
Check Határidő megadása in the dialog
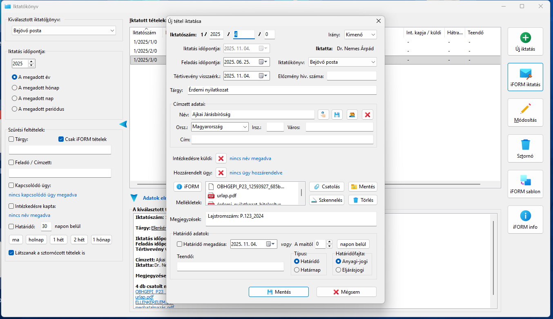click(180, 244)
